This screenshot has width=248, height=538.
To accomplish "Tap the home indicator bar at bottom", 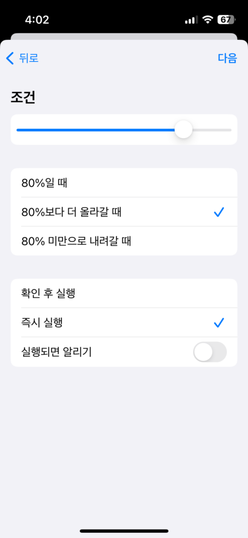I will (124, 531).
